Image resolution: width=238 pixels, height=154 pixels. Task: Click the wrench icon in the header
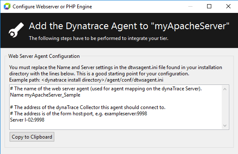[x=16, y=30]
